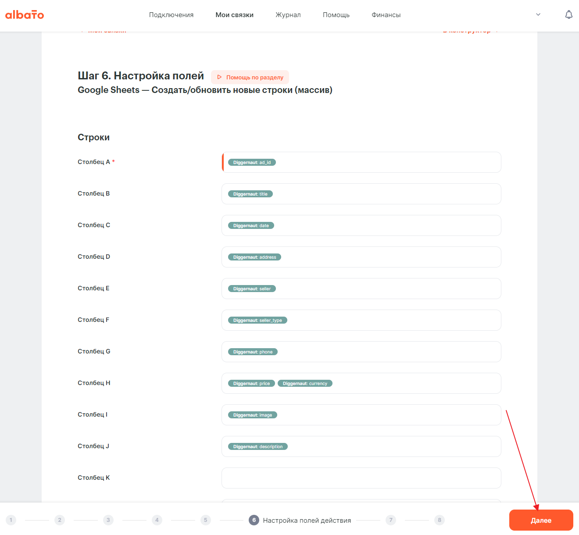The image size is (579, 535).
Task: Click the Diggernaut: description tag
Action: (258, 447)
